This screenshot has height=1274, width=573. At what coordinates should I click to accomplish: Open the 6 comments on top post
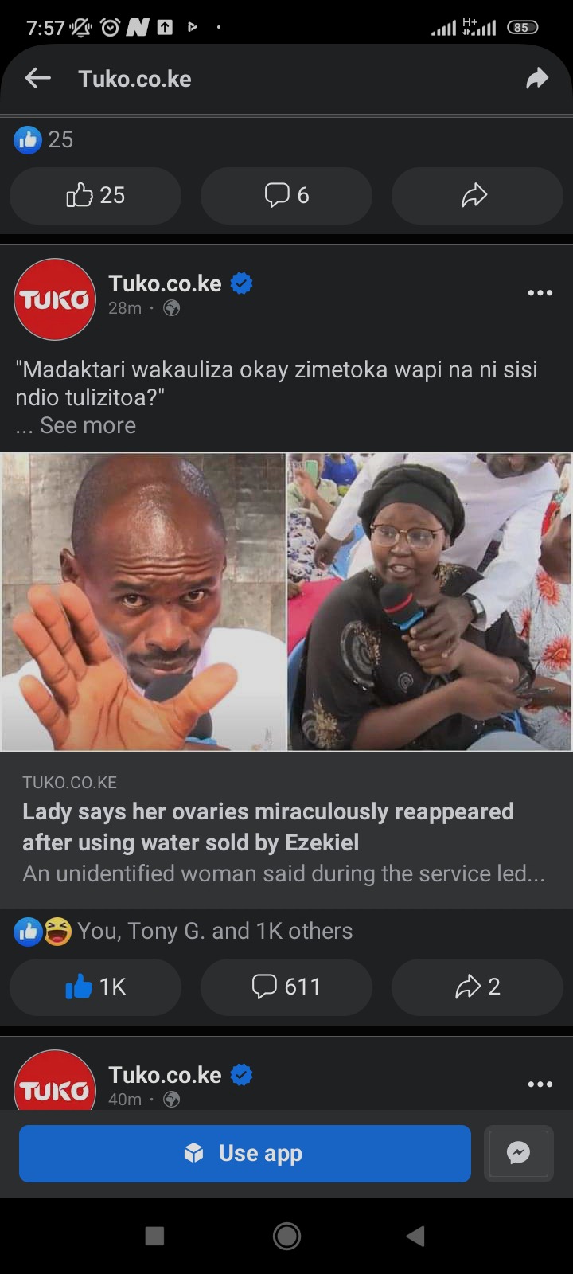(x=286, y=195)
